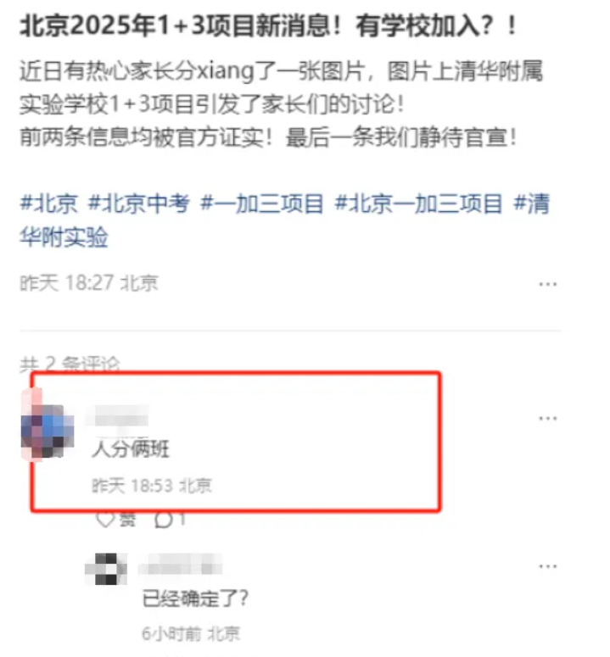Follow the #一加三项目 hashtag link
Screen dimensions: 610x657
pos(262,203)
